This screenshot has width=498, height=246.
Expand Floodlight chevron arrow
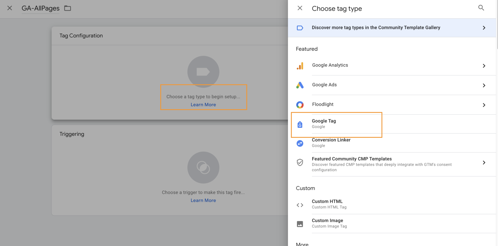484,105
